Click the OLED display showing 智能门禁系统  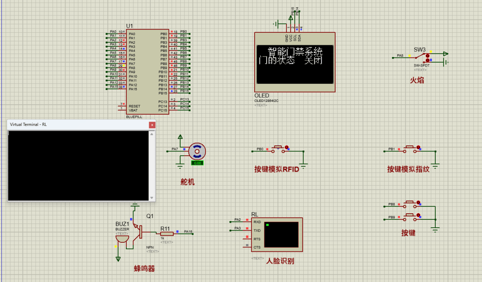(x=295, y=62)
